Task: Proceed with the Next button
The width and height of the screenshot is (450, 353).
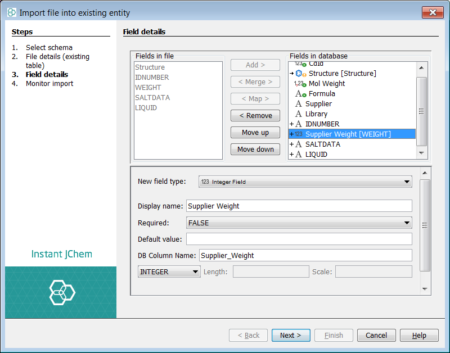Action: (291, 336)
